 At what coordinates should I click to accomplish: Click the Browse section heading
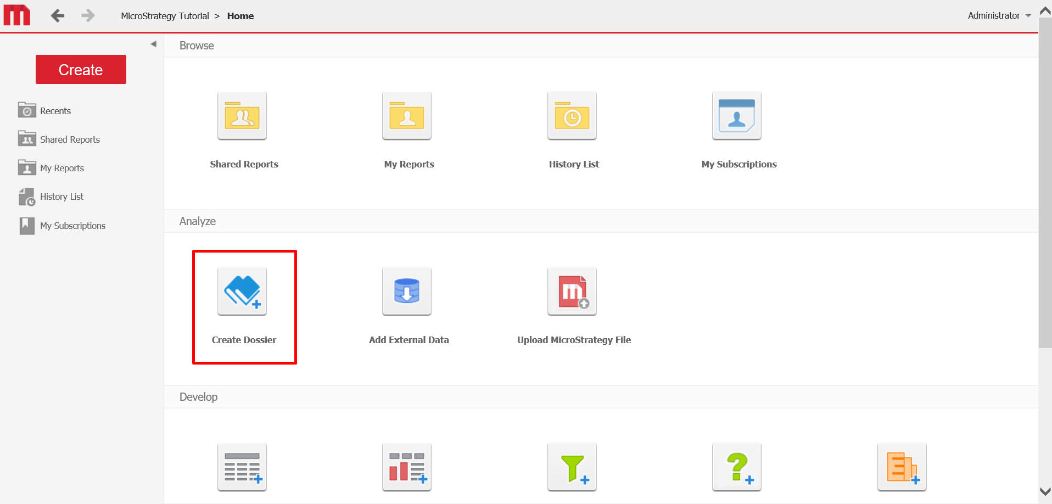pos(197,46)
